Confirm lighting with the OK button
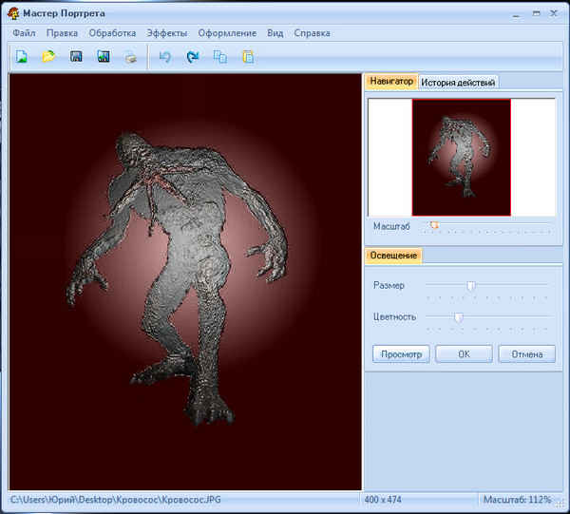This screenshot has width=570, height=514. pyautogui.click(x=464, y=354)
